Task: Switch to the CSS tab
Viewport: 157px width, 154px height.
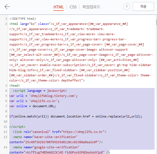Action: pyautogui.click(x=73, y=7)
